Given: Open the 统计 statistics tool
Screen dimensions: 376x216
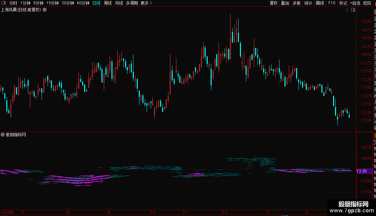Looking at the screenshot, I should coord(308,3).
